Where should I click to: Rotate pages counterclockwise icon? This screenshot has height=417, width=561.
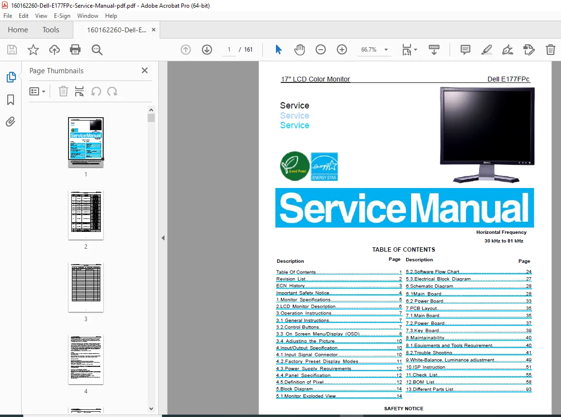[x=96, y=92]
